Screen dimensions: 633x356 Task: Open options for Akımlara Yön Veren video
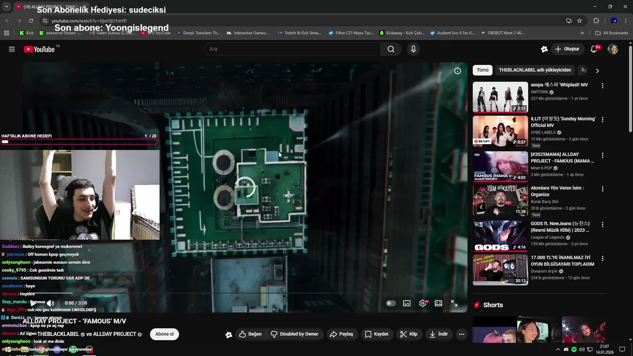[602, 189]
